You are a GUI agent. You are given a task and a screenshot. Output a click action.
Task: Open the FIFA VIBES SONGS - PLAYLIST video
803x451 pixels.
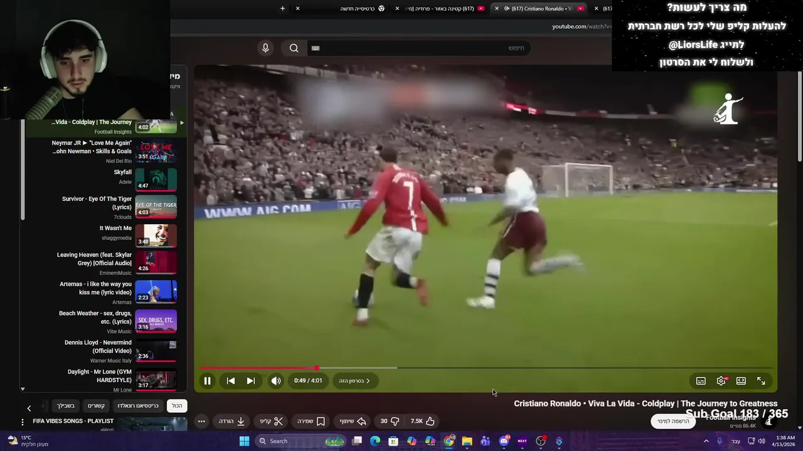click(73, 422)
